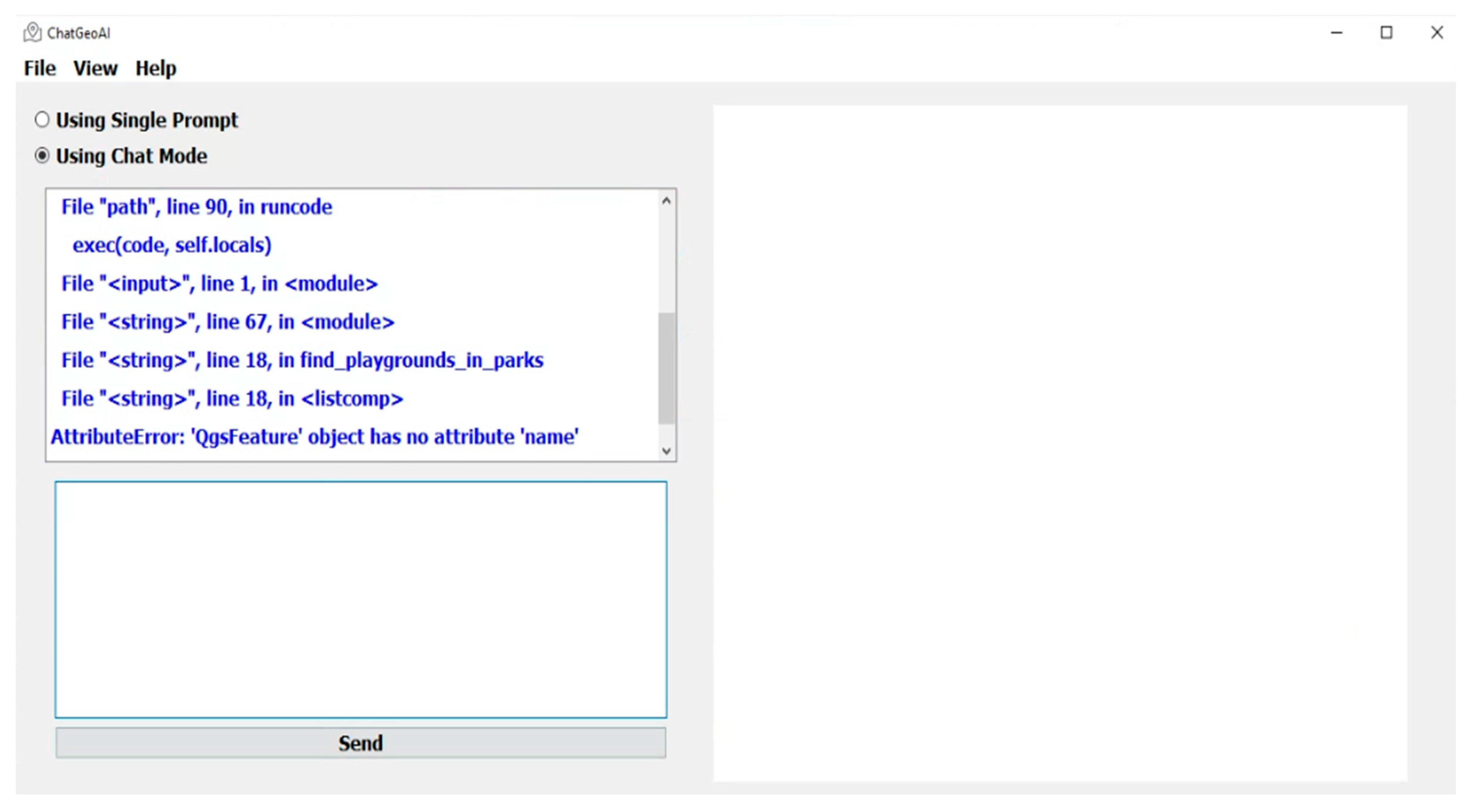Close the ChatGeoAI window
The height and width of the screenshot is (811, 1468).
tap(1437, 33)
